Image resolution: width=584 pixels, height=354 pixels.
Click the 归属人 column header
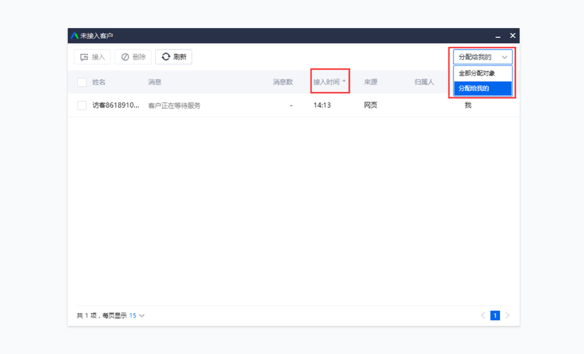point(424,82)
